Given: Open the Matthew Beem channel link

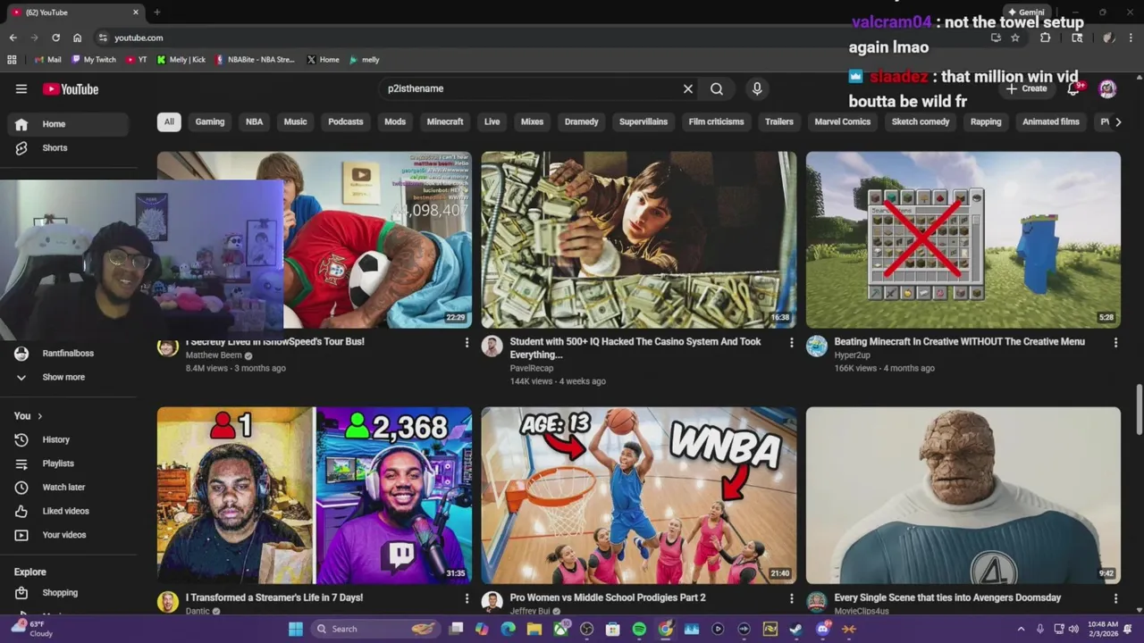Looking at the screenshot, I should click(x=214, y=355).
